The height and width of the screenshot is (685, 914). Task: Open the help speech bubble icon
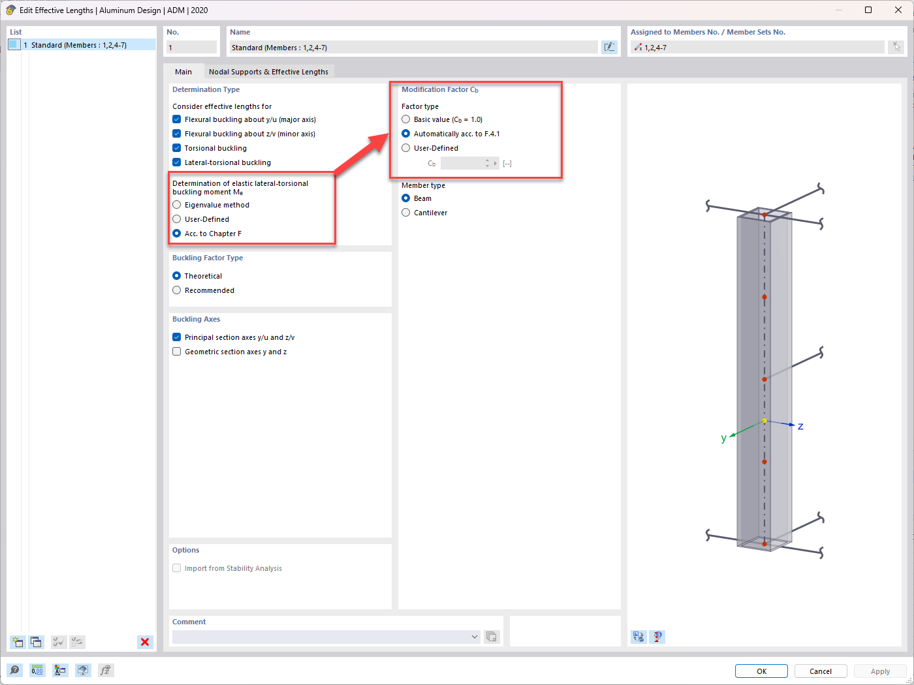(x=14, y=670)
